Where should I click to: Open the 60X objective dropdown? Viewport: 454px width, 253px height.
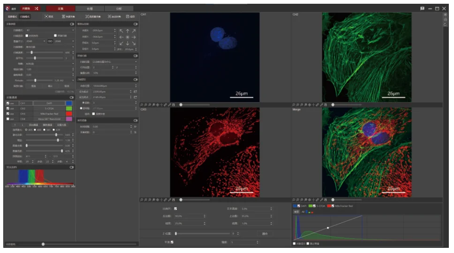coord(50,64)
